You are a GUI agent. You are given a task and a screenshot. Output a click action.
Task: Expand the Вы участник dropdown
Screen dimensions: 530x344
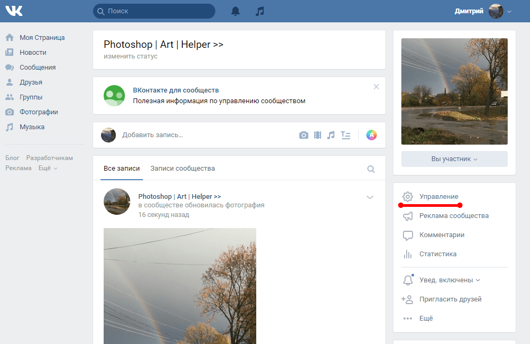pos(455,159)
